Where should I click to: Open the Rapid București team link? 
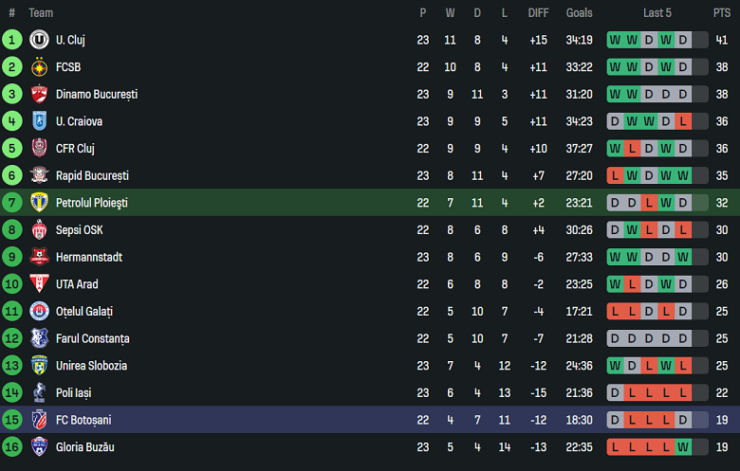coord(93,176)
